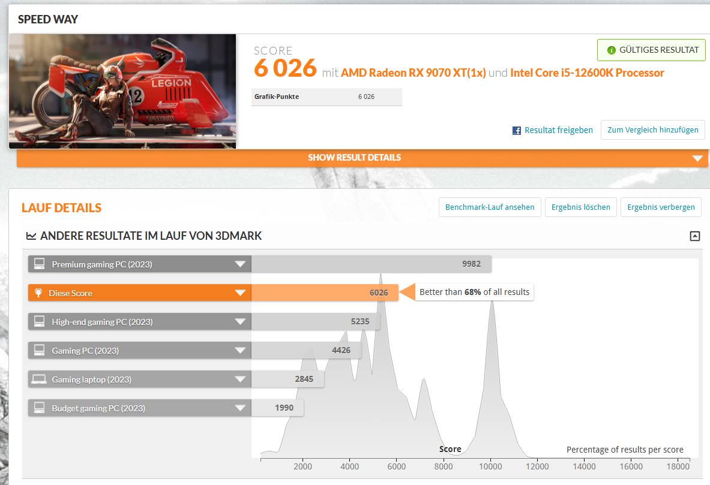Viewport: 710px width, 485px height.
Task: Click the Budget gaming PC score value 1990
Action: click(x=284, y=408)
